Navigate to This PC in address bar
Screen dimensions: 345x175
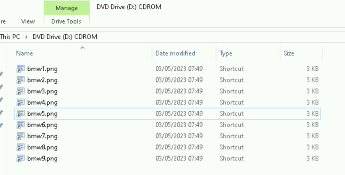click(10, 37)
